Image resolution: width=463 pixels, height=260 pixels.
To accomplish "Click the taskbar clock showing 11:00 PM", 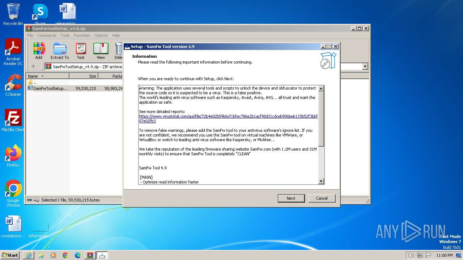I will [444, 255].
